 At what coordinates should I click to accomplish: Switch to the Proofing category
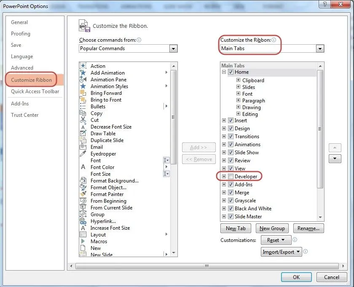tap(21, 34)
